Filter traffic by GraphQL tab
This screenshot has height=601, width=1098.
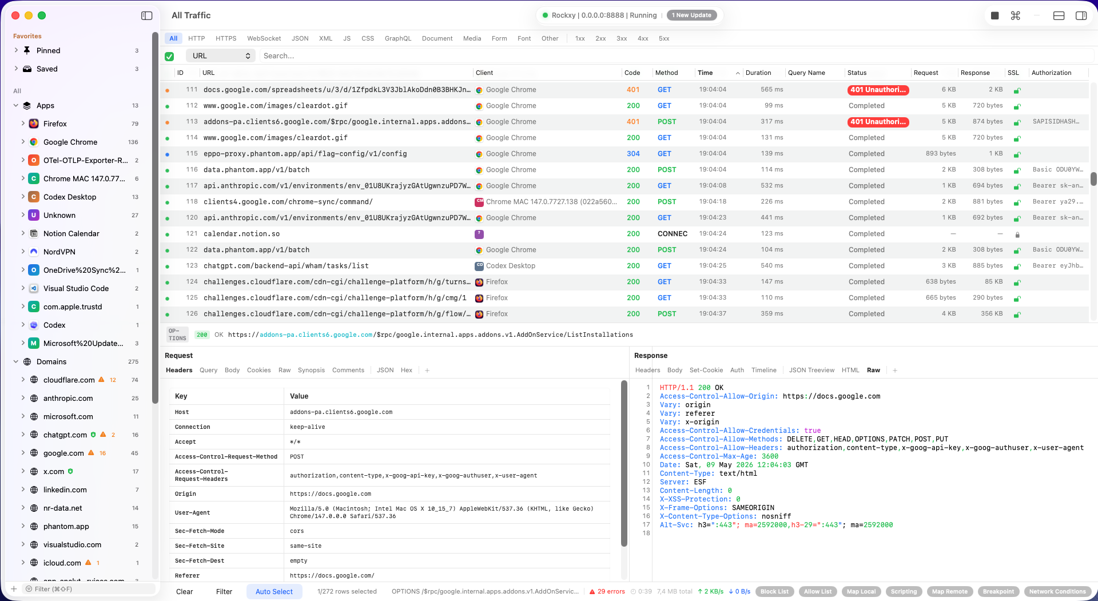398,38
